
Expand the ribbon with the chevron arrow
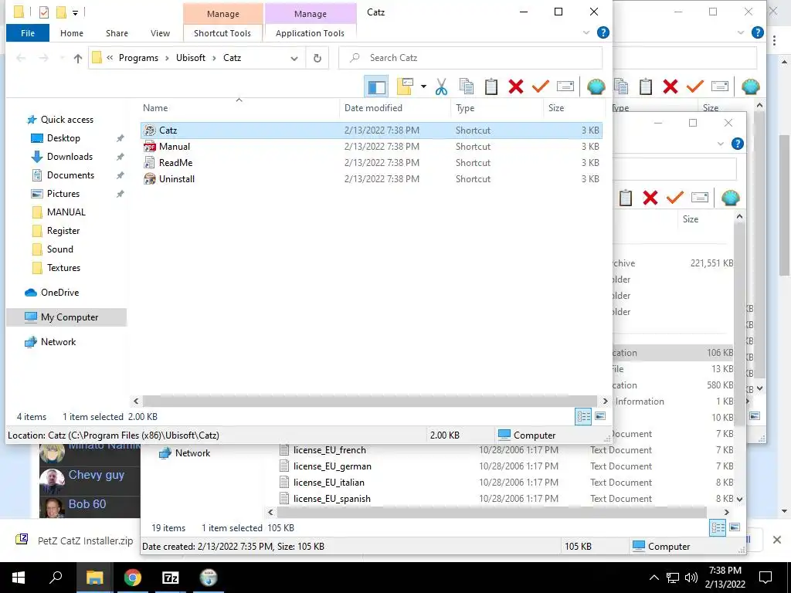pyautogui.click(x=586, y=32)
